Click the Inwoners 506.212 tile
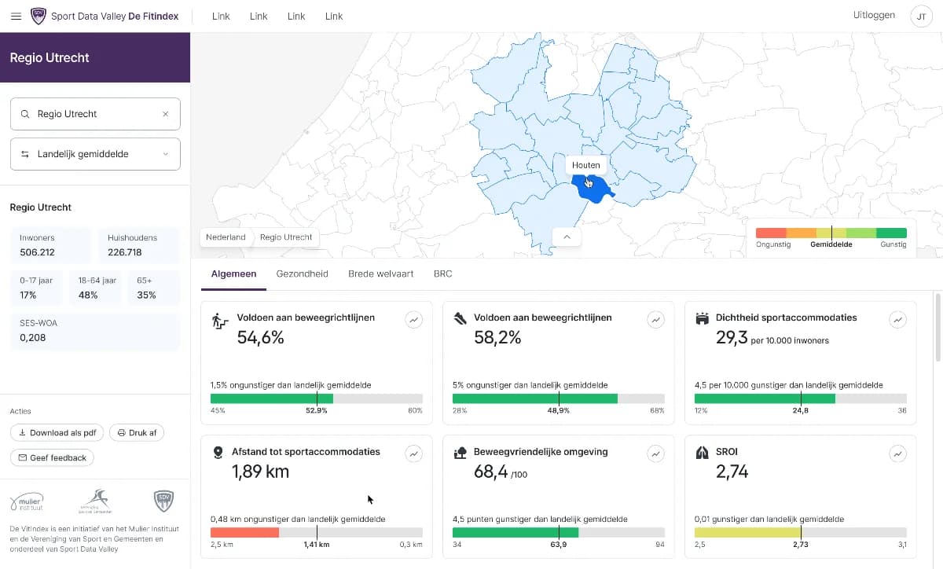The height and width of the screenshot is (569, 943). coord(51,246)
